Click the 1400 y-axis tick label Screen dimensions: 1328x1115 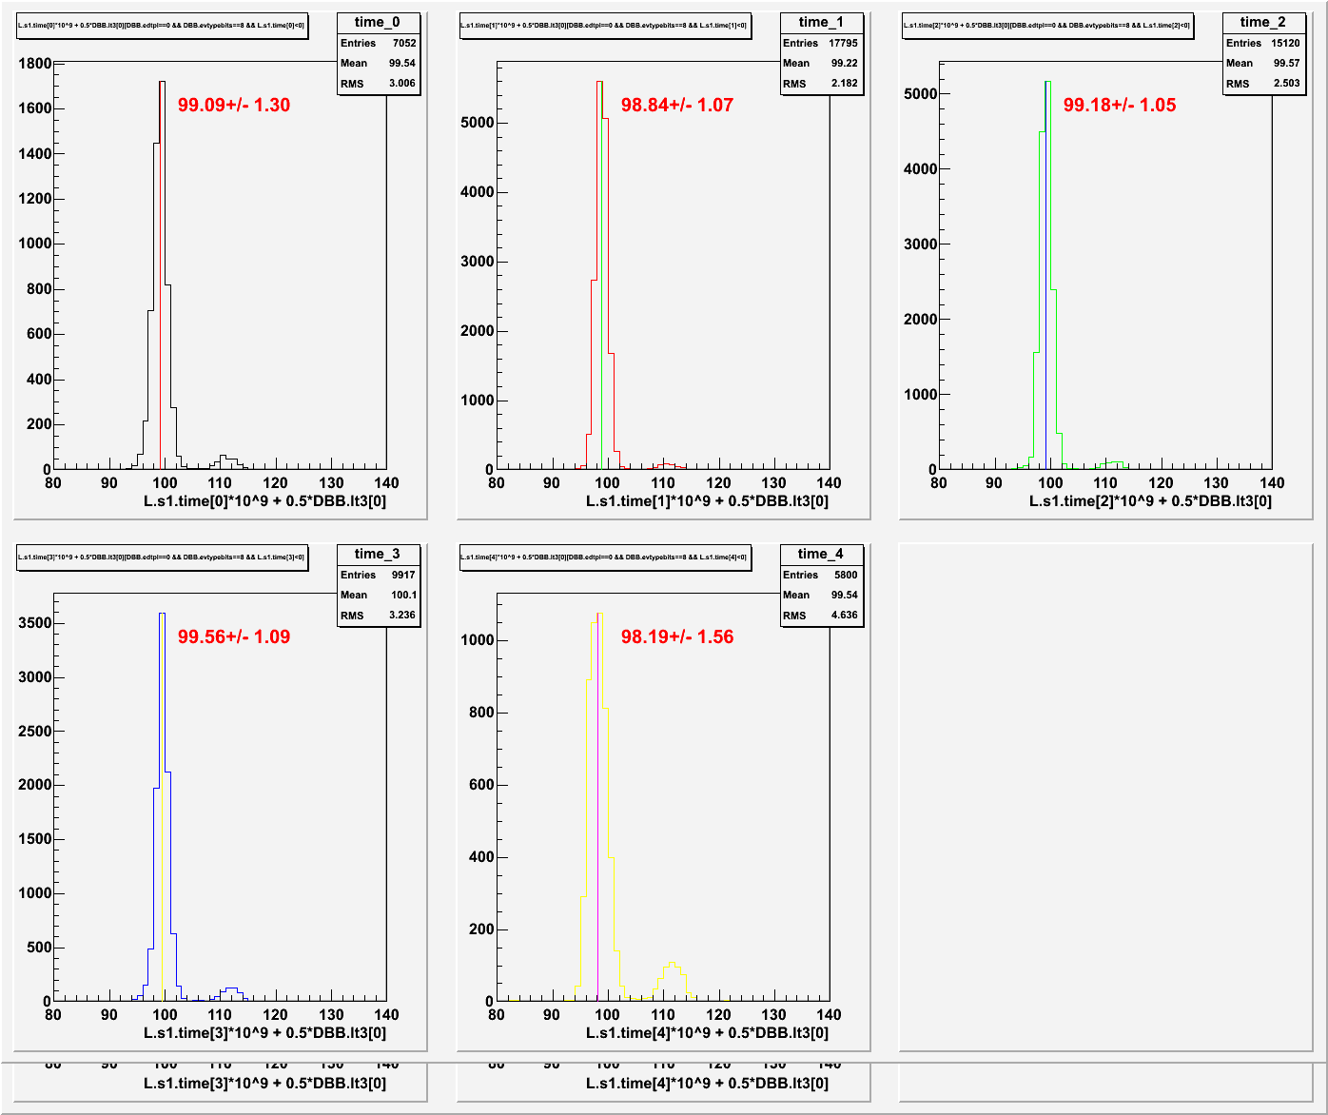pyautogui.click(x=35, y=153)
